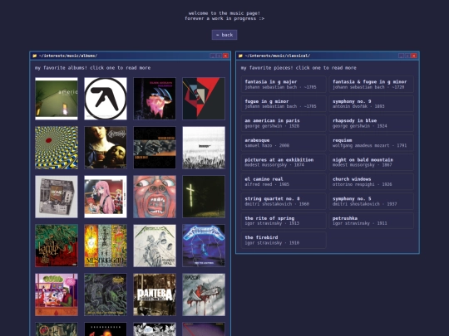The image size is (449, 336).
Task: Open the grey house sketch album cover
Action: 57,197
